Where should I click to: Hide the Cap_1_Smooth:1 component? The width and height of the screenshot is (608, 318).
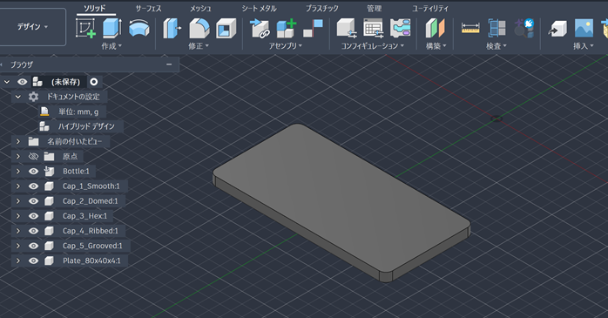(x=33, y=186)
